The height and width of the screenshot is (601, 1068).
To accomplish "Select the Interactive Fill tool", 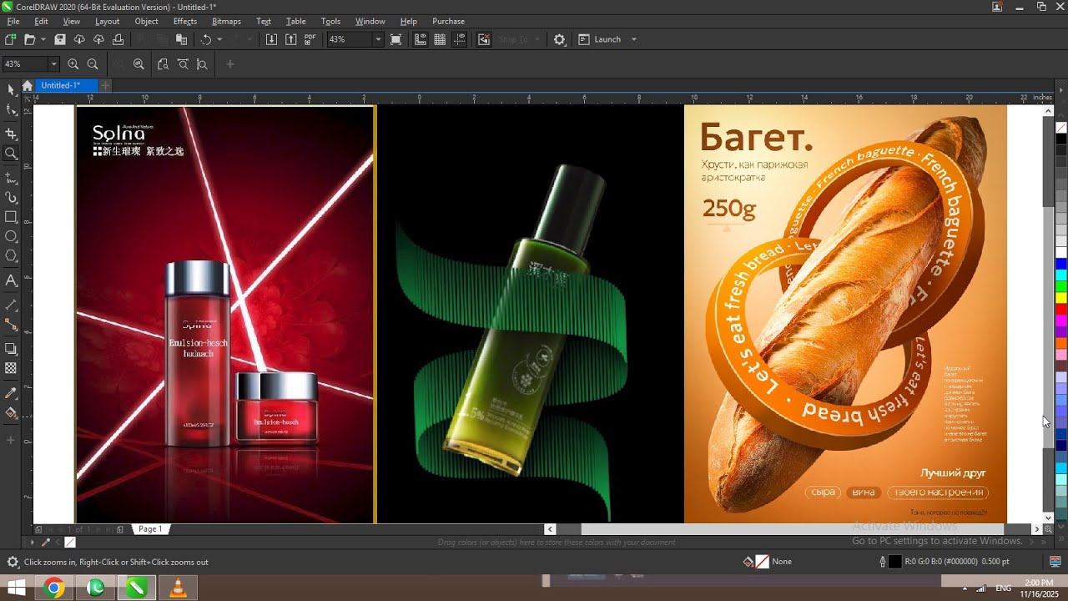I will (x=11, y=413).
